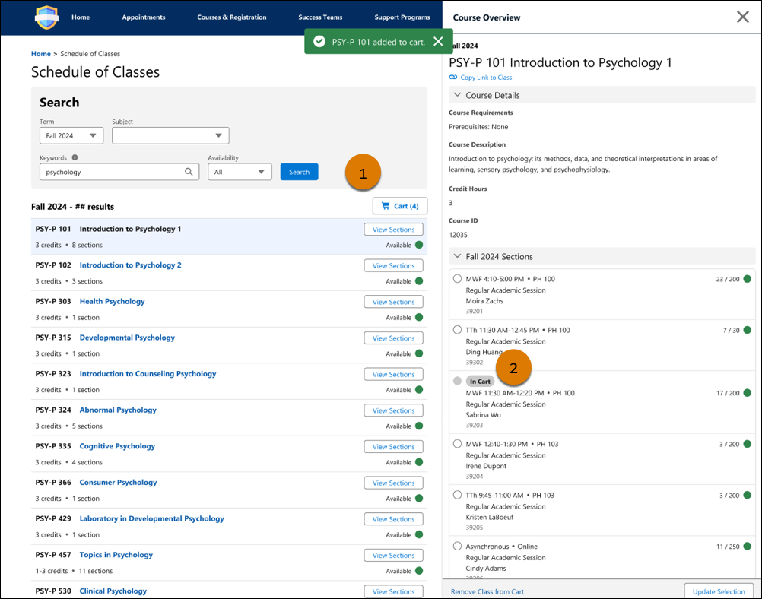Click the Home breadcrumb link
This screenshot has width=762, height=599.
coord(41,53)
